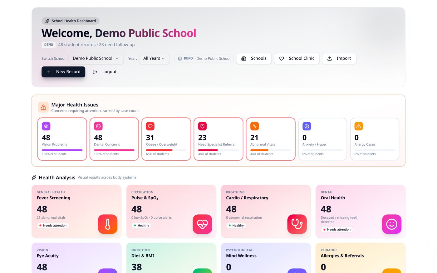
Task: Open the Switch School dropdown
Action: [96, 58]
